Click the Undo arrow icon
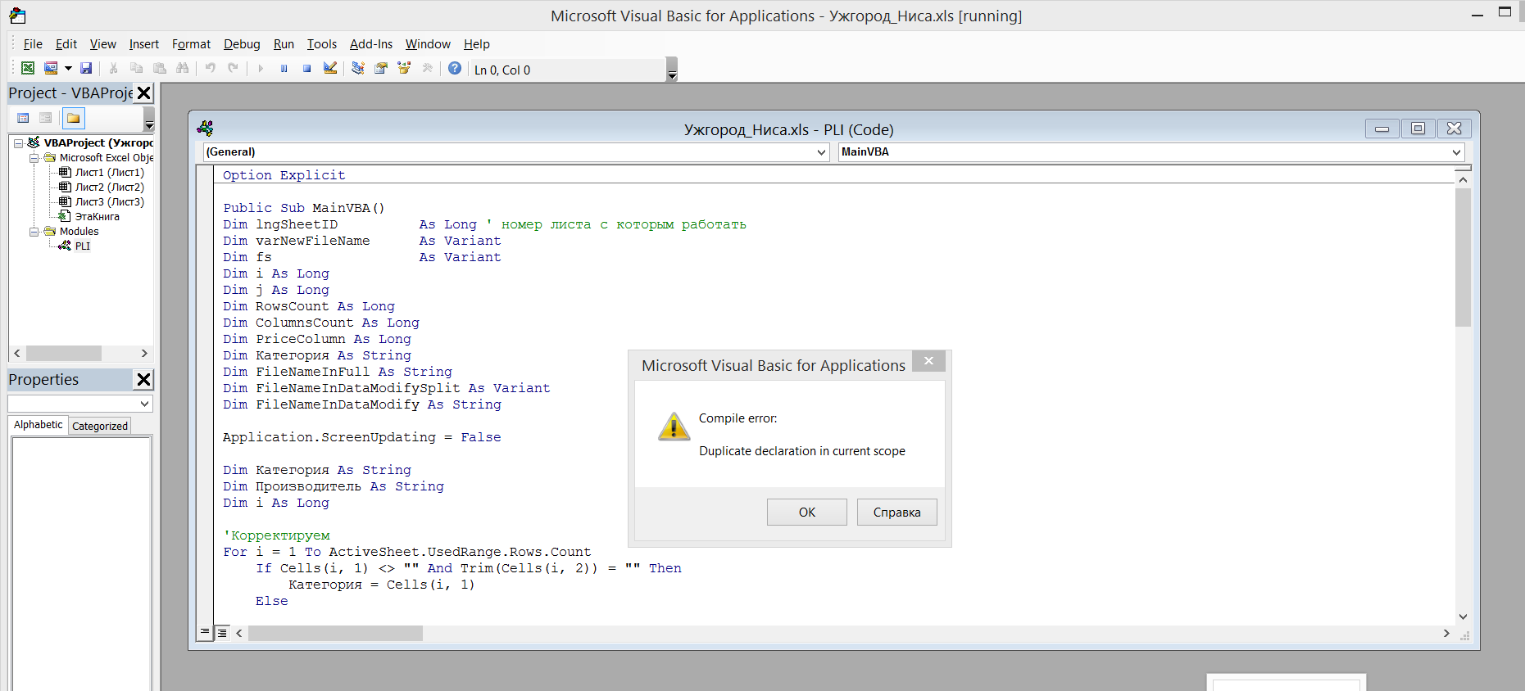 tap(211, 69)
